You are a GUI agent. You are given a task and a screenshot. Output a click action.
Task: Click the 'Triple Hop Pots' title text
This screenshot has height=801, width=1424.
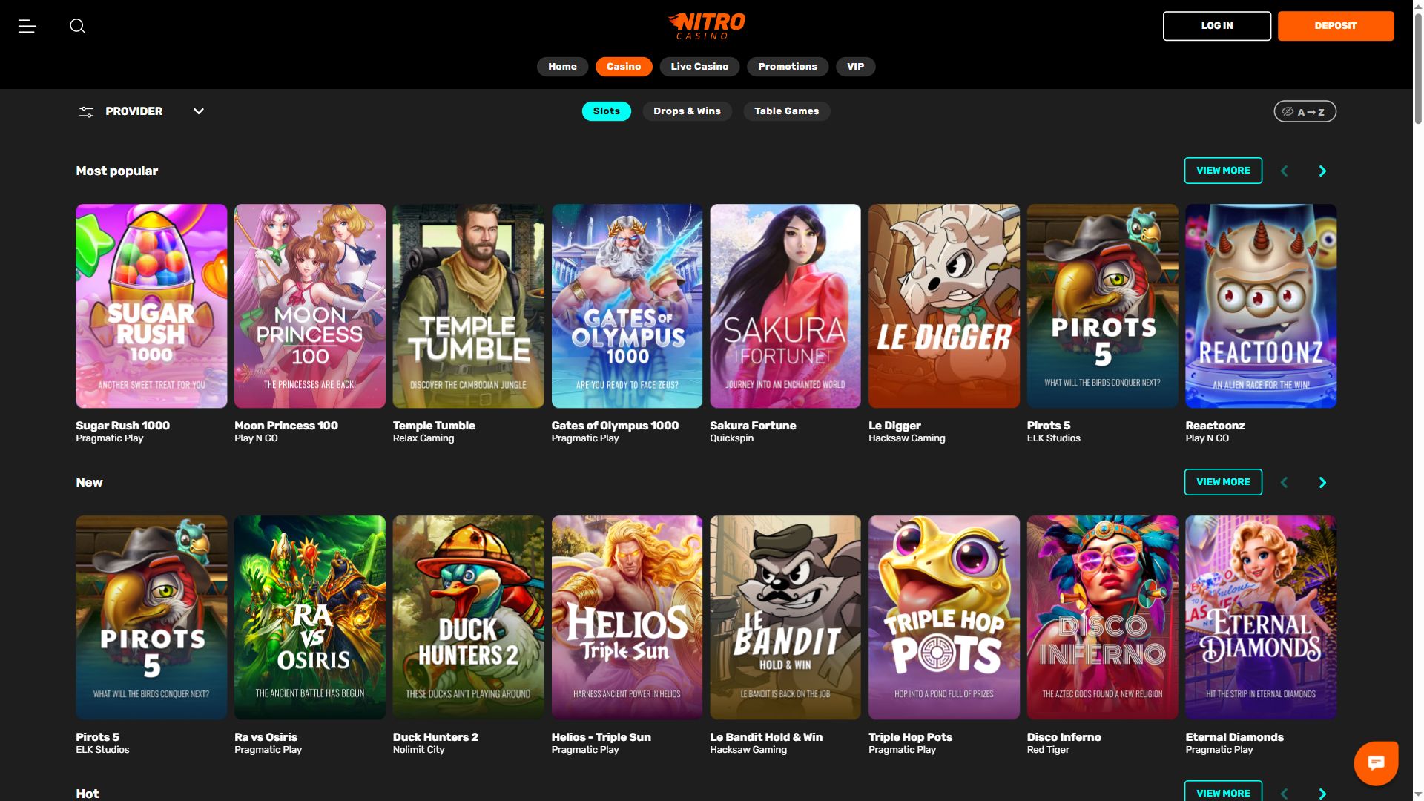(910, 737)
